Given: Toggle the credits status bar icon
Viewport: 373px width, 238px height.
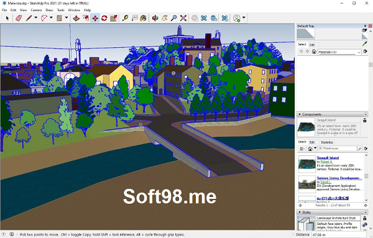Looking at the screenshot, I should (12, 234).
